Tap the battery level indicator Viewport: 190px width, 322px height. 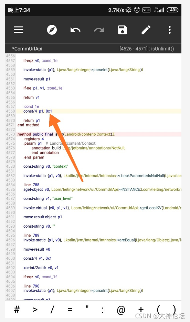pyautogui.click(x=172, y=10)
